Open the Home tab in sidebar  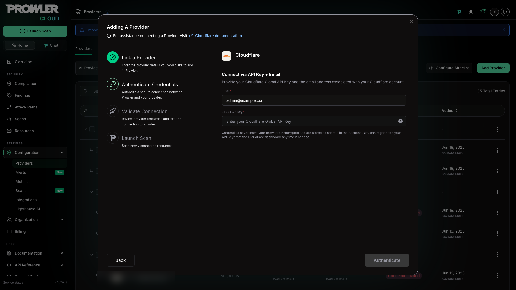20,45
